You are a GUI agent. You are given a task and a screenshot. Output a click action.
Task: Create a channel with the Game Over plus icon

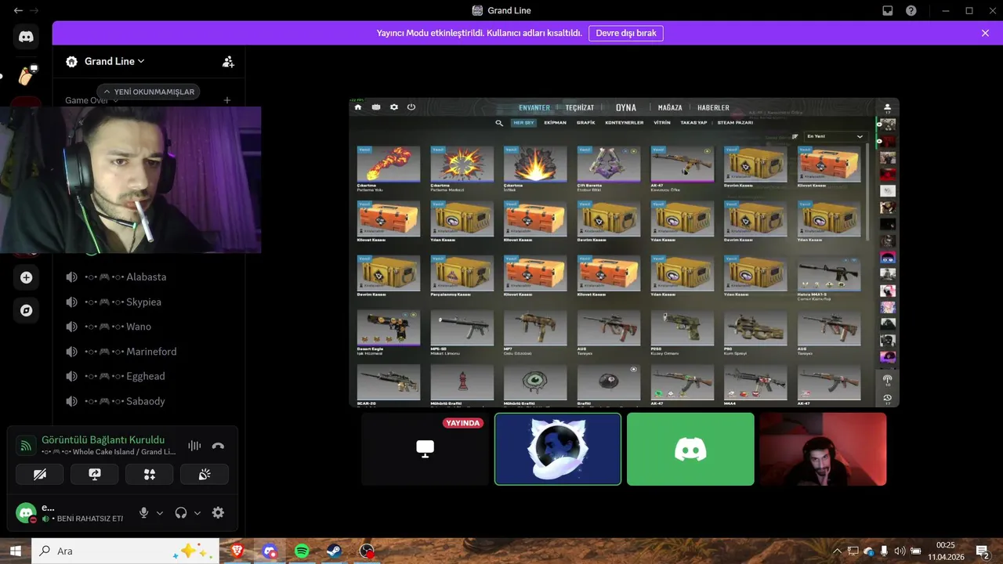click(x=227, y=100)
